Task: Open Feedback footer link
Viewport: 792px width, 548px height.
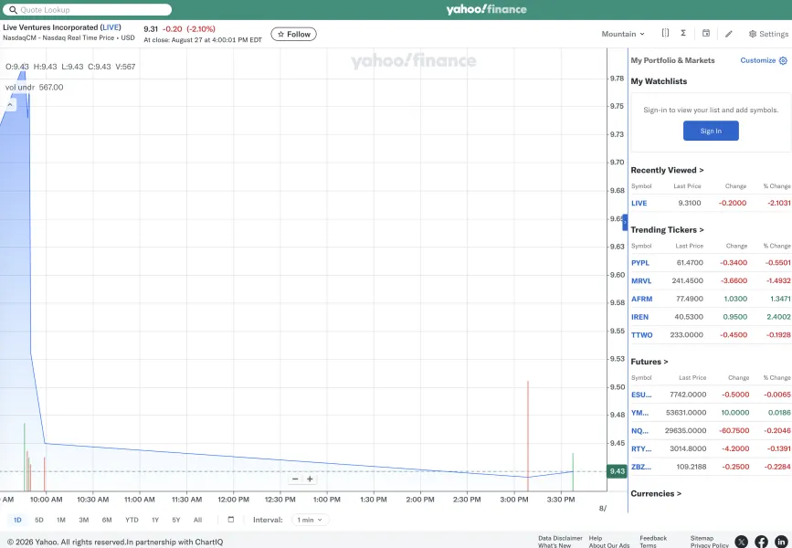Action: point(653,538)
